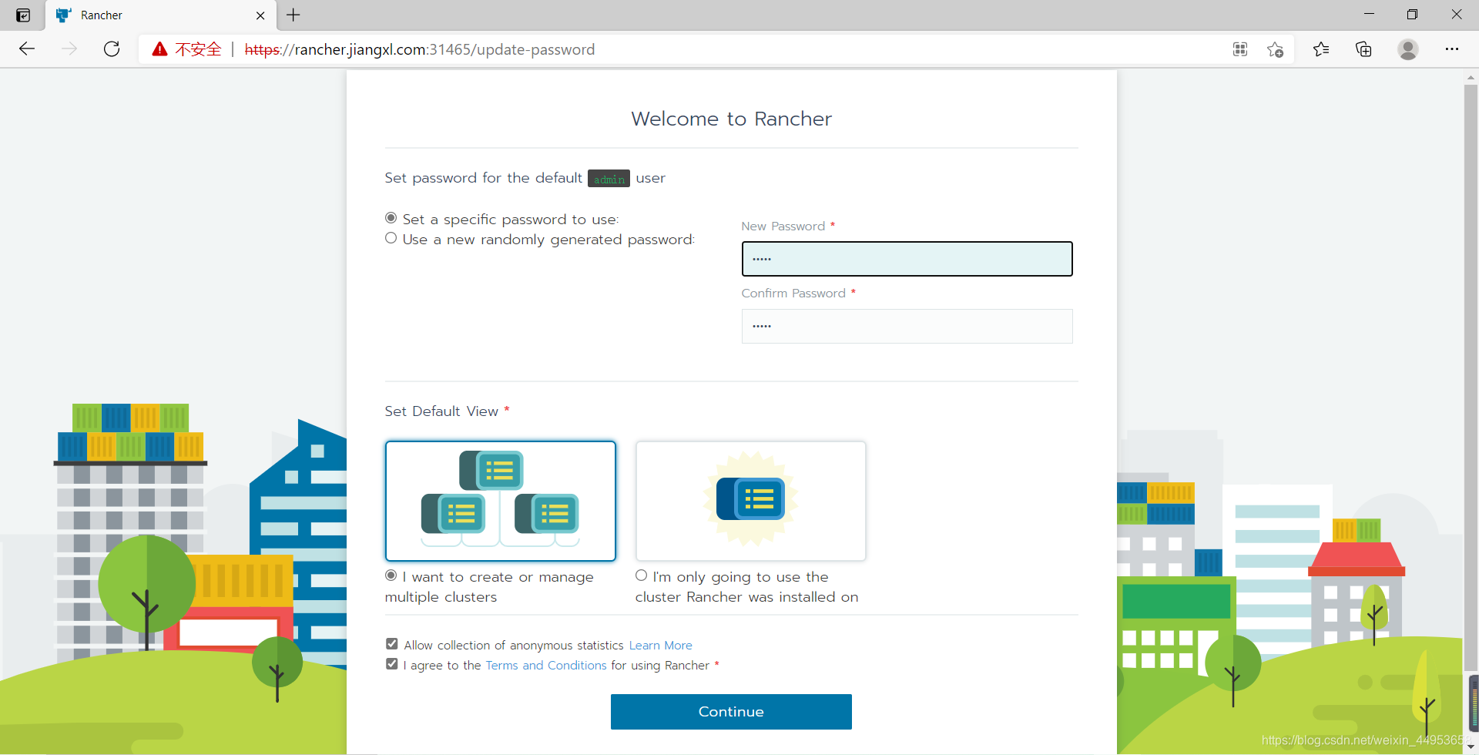
Task: Reload the Rancher page
Action: 112,49
